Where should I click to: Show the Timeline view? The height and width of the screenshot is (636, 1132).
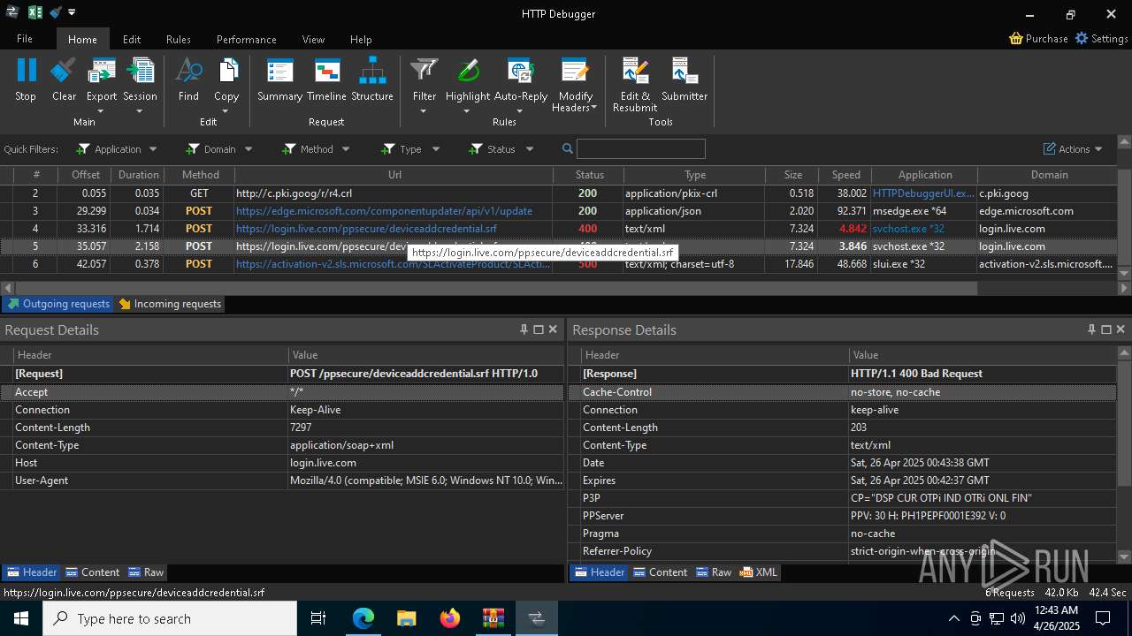tap(326, 80)
